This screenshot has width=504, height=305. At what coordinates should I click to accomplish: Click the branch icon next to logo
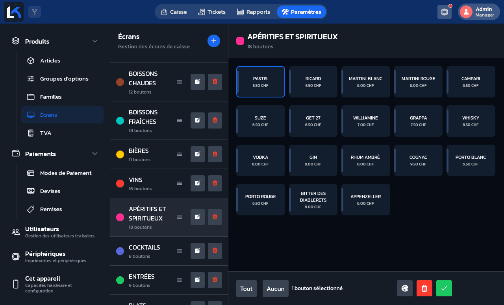35,12
